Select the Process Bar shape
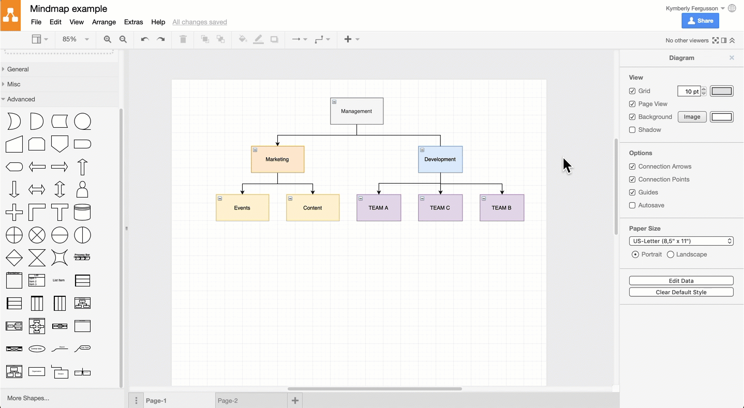 (x=82, y=256)
